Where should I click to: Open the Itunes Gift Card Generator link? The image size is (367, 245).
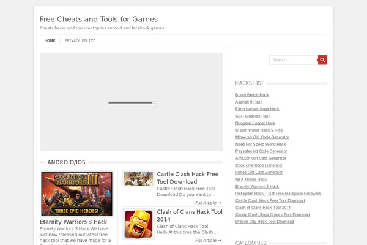(259, 172)
